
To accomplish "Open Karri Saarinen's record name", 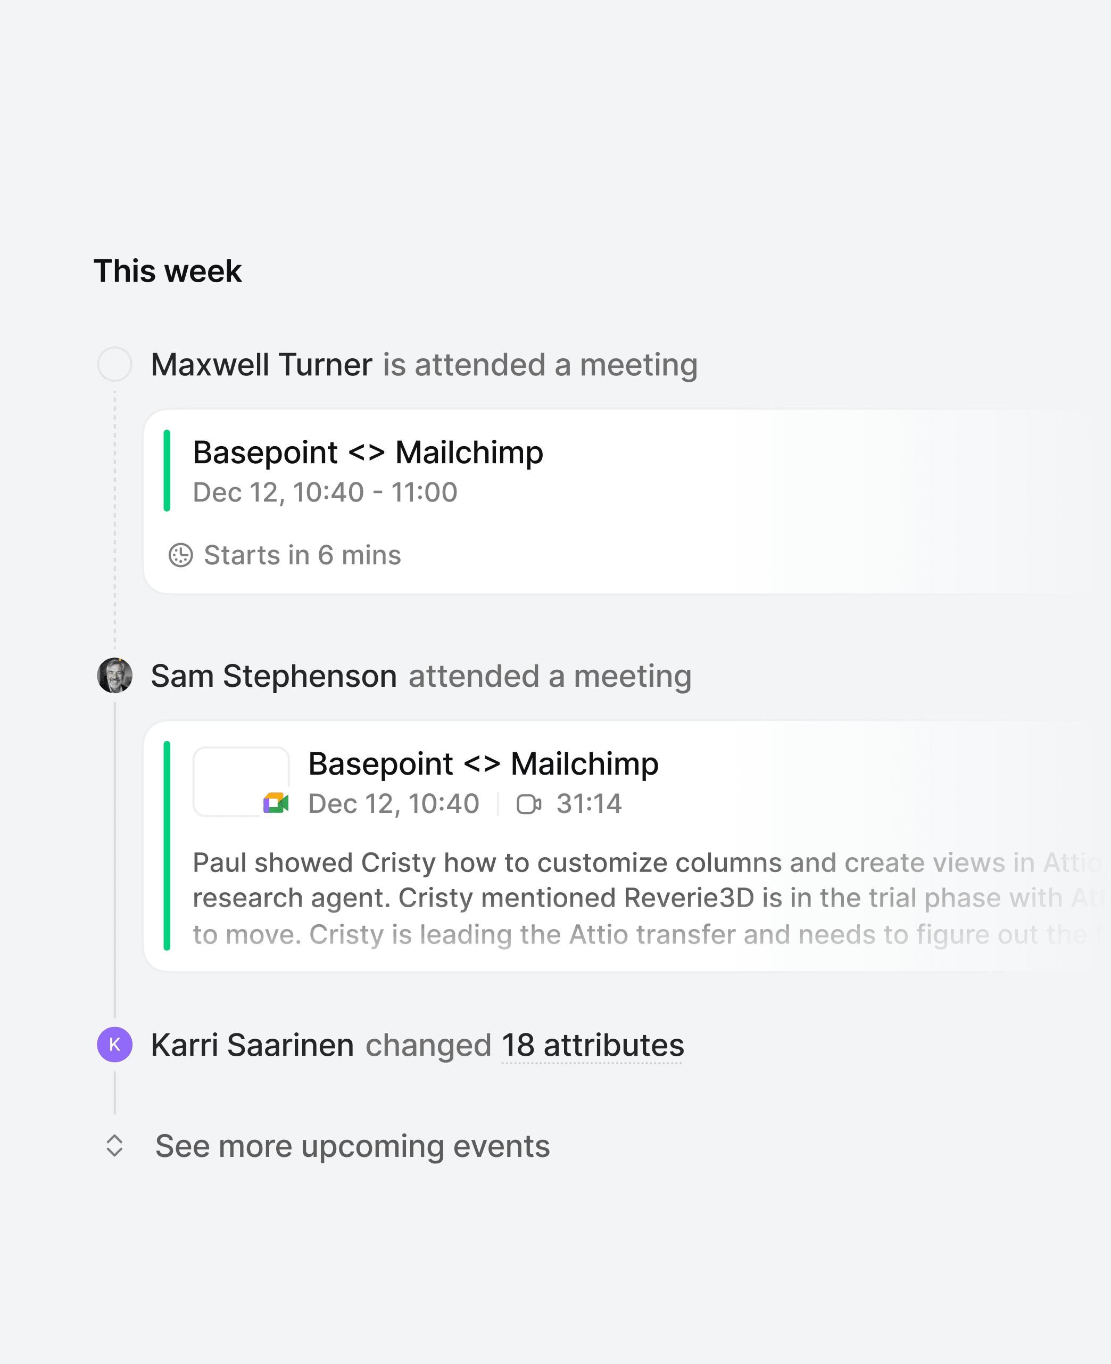I will 252,1045.
